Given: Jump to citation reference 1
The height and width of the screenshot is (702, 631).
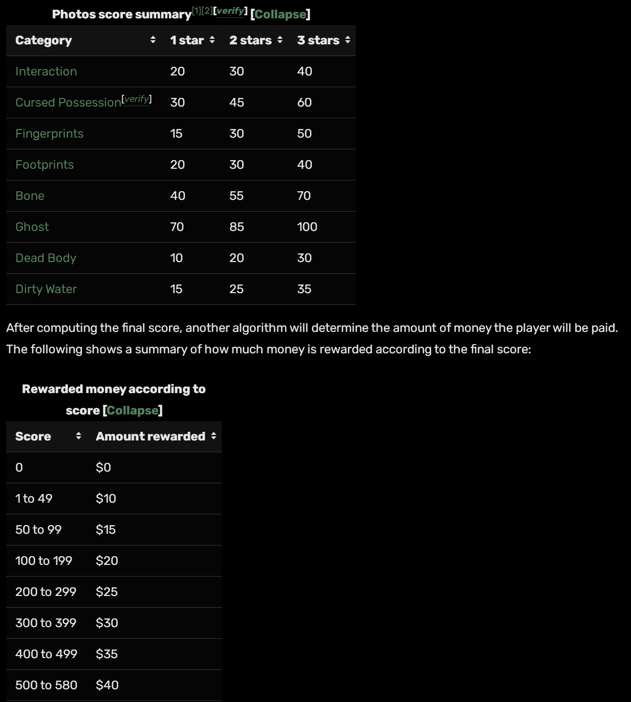Looking at the screenshot, I should [197, 11].
